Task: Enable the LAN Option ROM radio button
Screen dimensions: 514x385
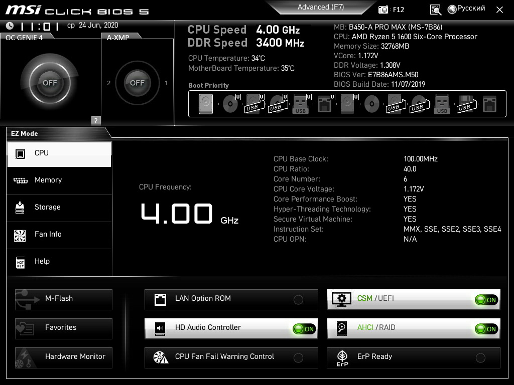Action: pyautogui.click(x=298, y=300)
